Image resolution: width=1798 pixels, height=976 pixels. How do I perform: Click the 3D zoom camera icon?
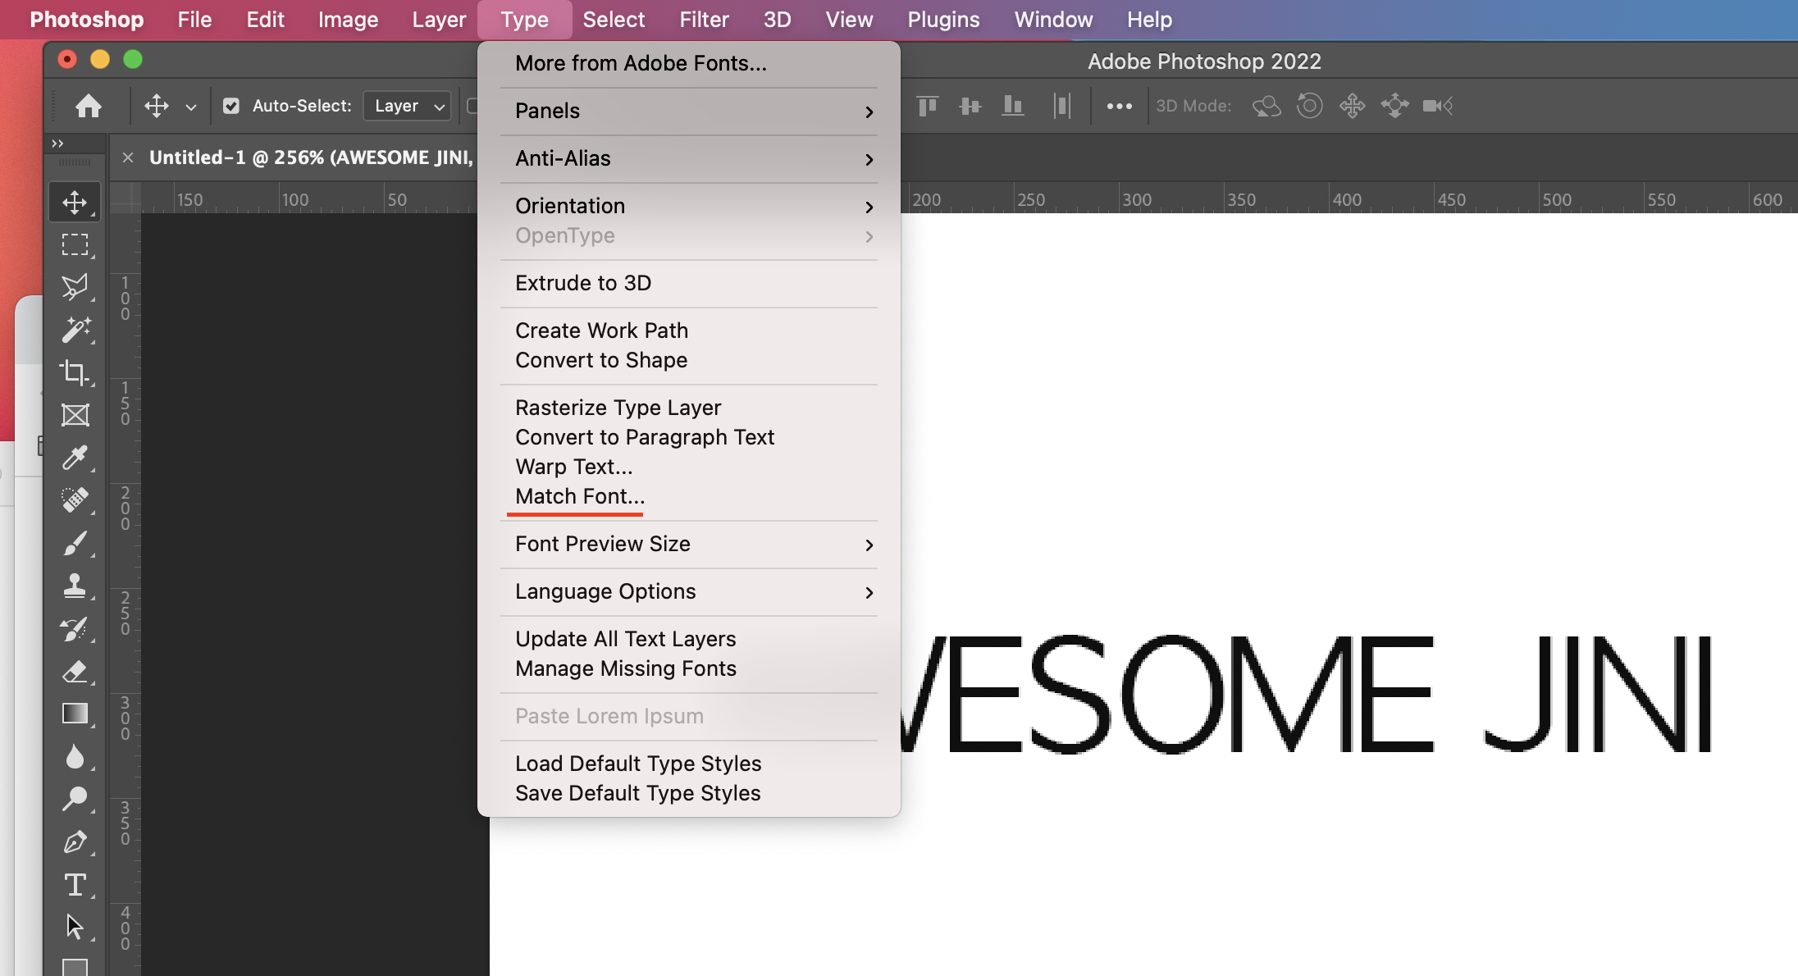[x=1438, y=106]
